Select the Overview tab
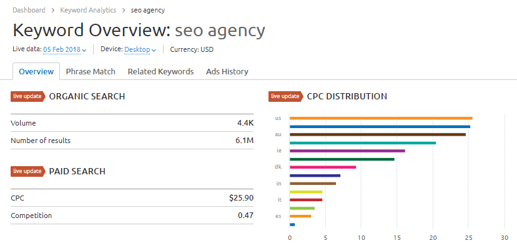This screenshot has width=517, height=248. pyautogui.click(x=36, y=72)
